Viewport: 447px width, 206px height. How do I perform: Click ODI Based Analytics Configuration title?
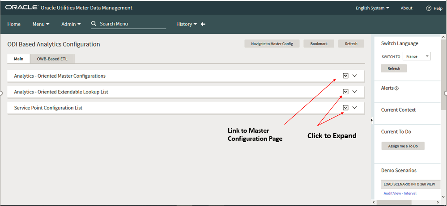54,44
